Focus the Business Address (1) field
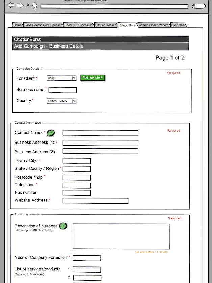Image resolution: width=212 pixels, height=283 pixels. pyautogui.click(x=100, y=143)
